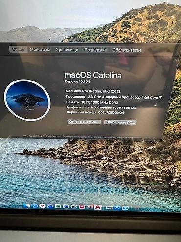The image size is (181, 242).
Task: Click the Отчет о системе button
Action: pyautogui.click(x=84, y=122)
